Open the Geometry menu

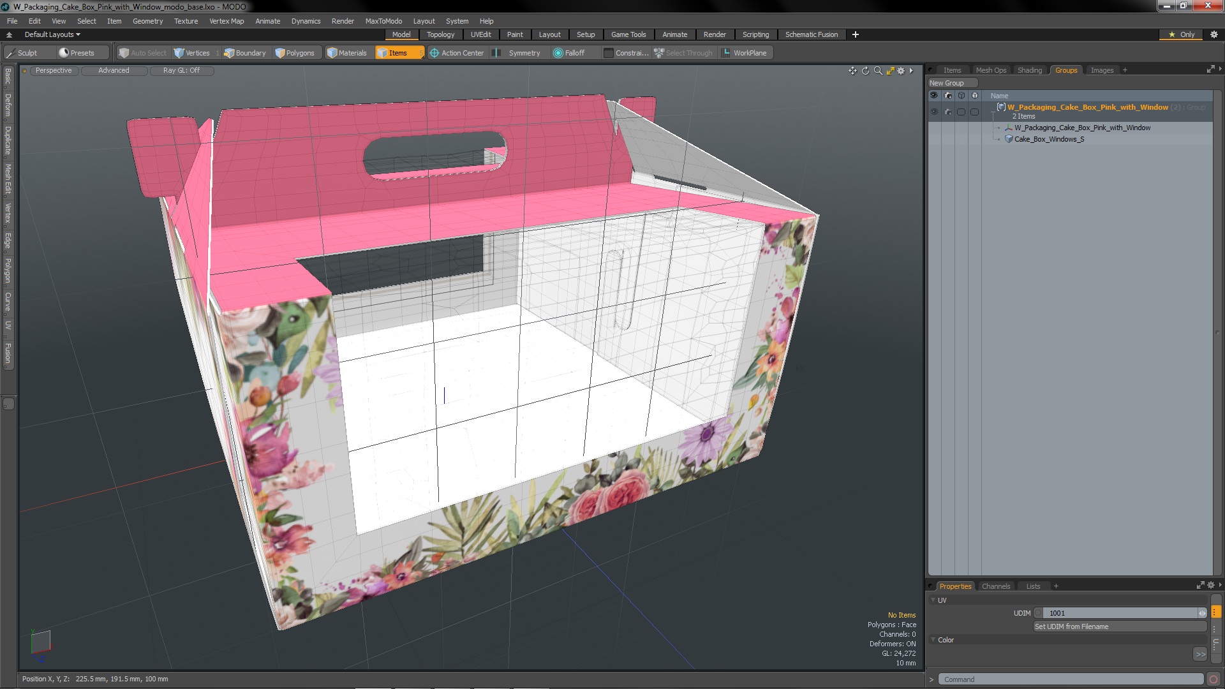click(x=147, y=21)
